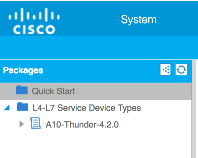Select the A10-Thunder-4.2.0 package label
This screenshot has width=198, height=158.
(x=82, y=125)
